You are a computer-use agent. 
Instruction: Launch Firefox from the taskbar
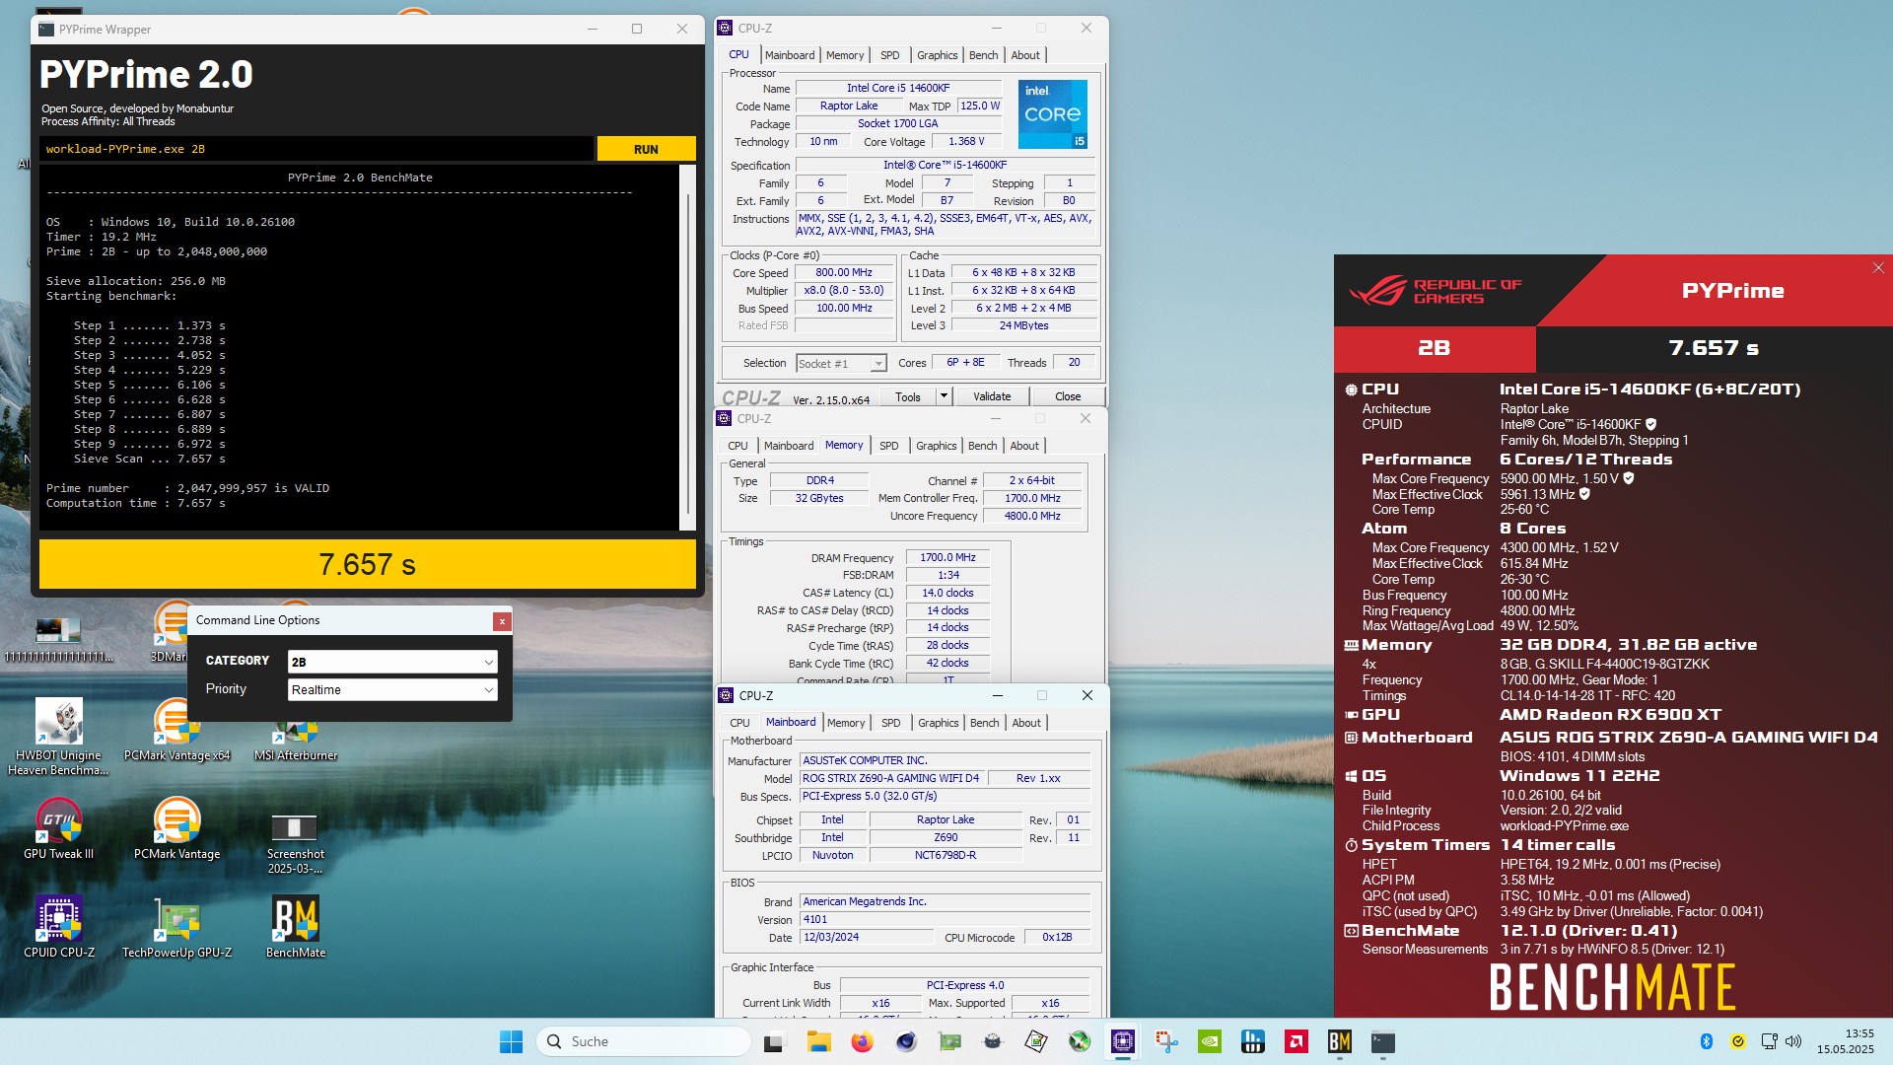[x=862, y=1041]
